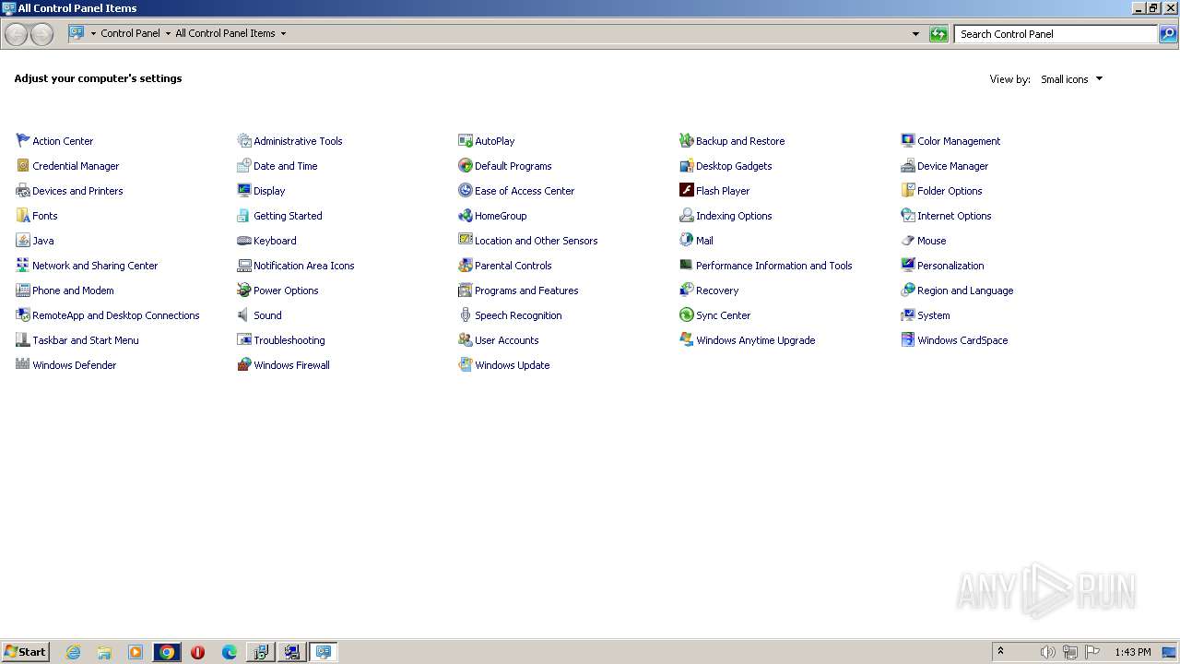The width and height of the screenshot is (1180, 664).
Task: Open the Troubleshooting link
Action: [289, 340]
